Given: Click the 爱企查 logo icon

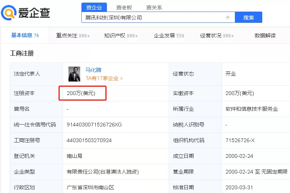Looking at the screenshot, I should (9, 13).
